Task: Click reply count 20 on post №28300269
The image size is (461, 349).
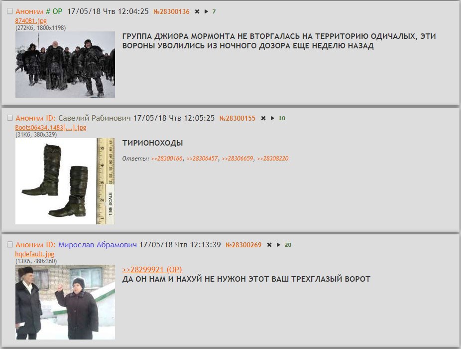Action: point(288,245)
